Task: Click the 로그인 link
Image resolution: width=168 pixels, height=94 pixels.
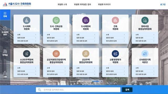Action: click(163, 4)
